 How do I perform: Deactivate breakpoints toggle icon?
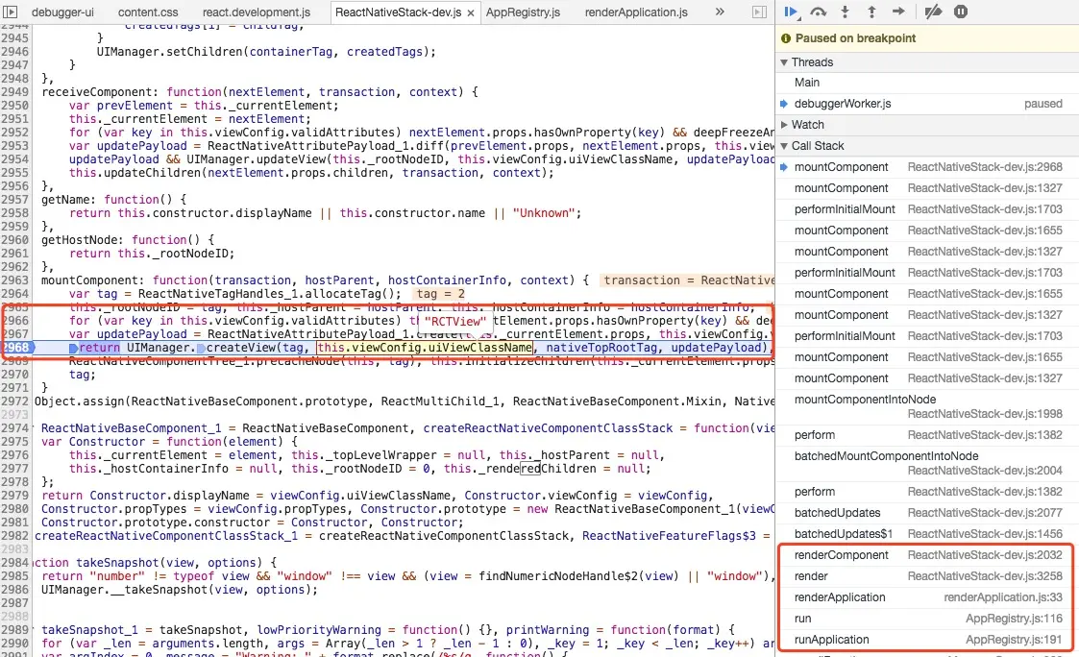tap(933, 12)
